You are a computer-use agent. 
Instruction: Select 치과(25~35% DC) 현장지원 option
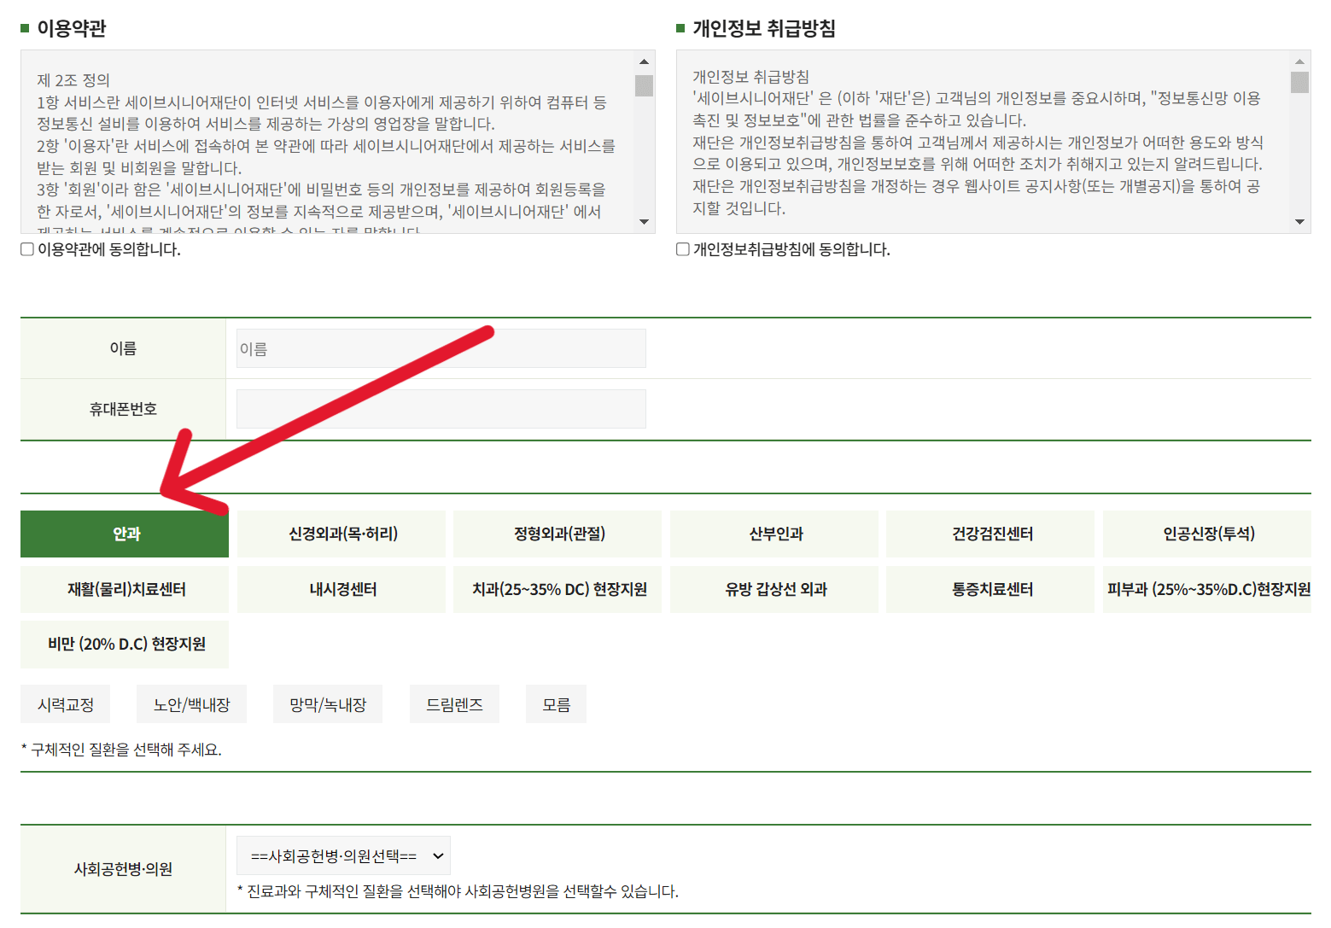click(x=558, y=589)
